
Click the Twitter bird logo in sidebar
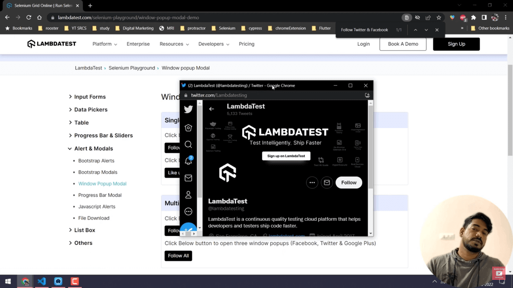click(x=188, y=109)
